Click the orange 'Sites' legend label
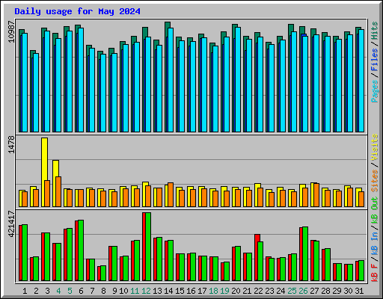 (375, 181)
